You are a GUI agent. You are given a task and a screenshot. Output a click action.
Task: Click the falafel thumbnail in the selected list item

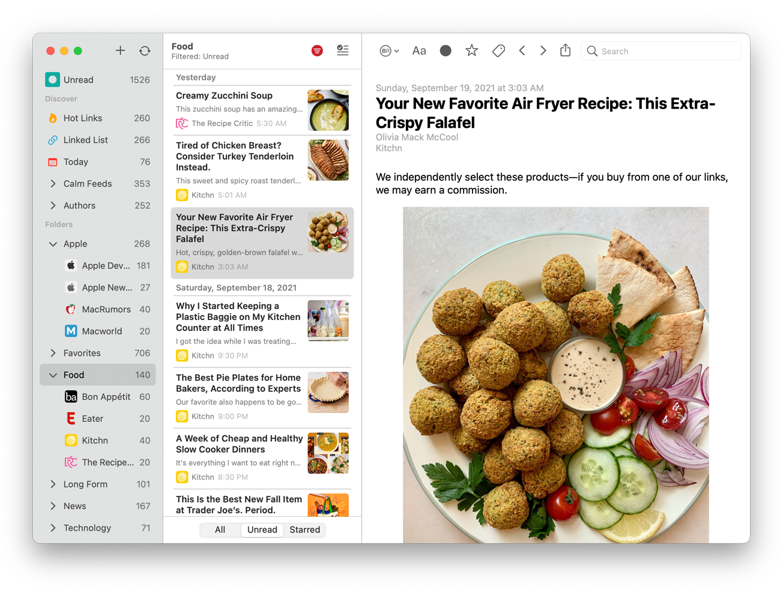[328, 232]
